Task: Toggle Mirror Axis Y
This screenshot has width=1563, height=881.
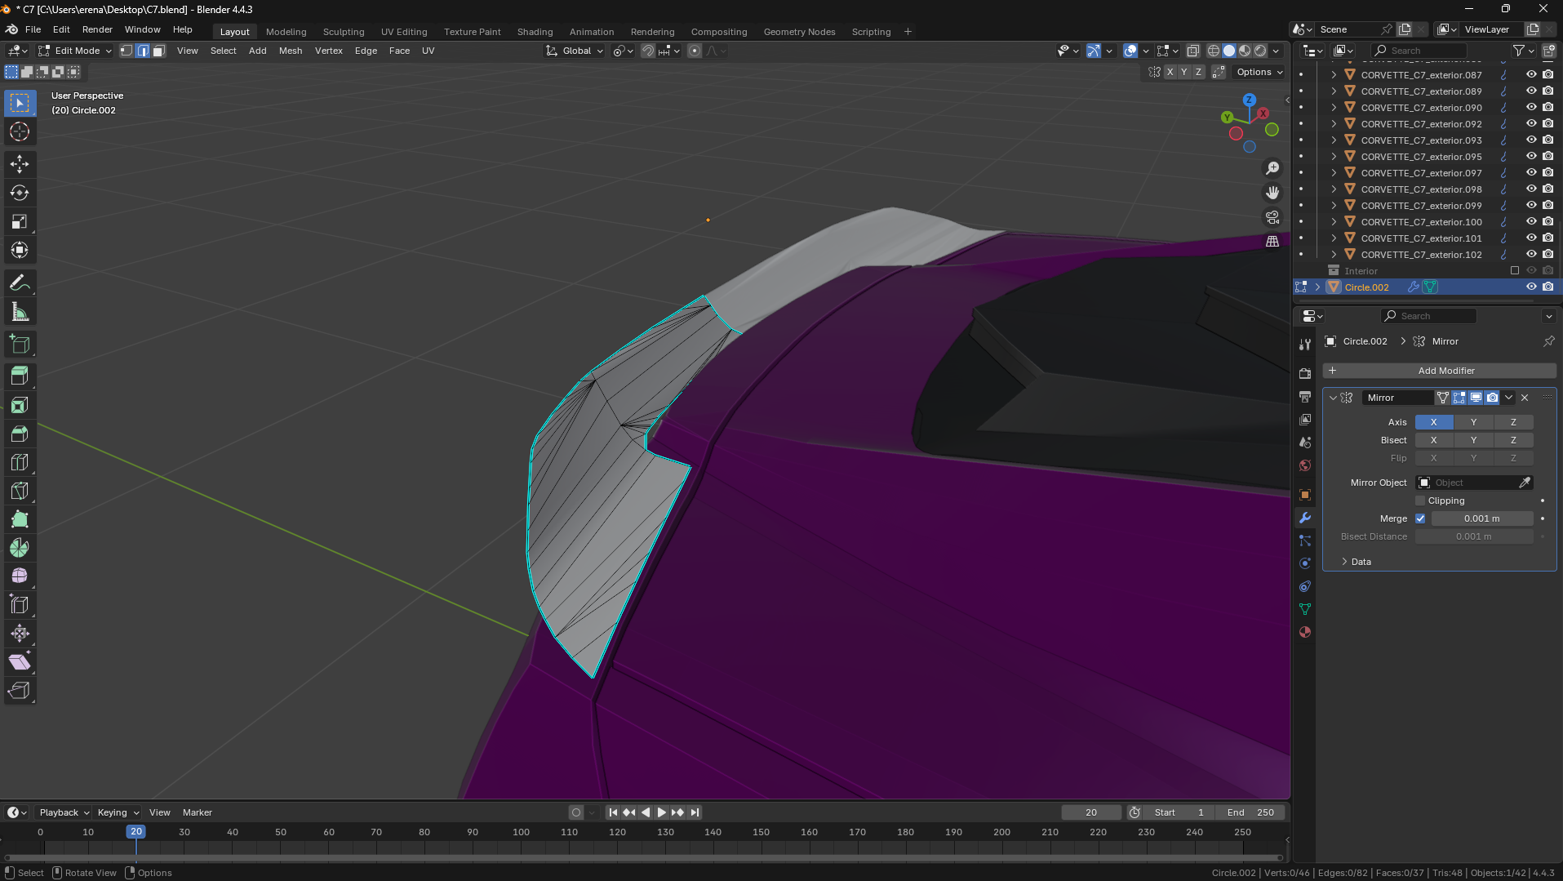Action: (x=1473, y=422)
